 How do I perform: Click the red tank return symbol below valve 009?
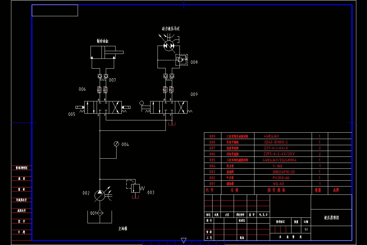[x=172, y=123]
